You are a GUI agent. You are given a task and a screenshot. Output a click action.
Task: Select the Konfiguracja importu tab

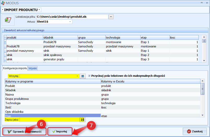(15, 68)
